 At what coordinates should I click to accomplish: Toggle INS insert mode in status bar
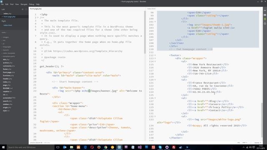coord(239,142)
